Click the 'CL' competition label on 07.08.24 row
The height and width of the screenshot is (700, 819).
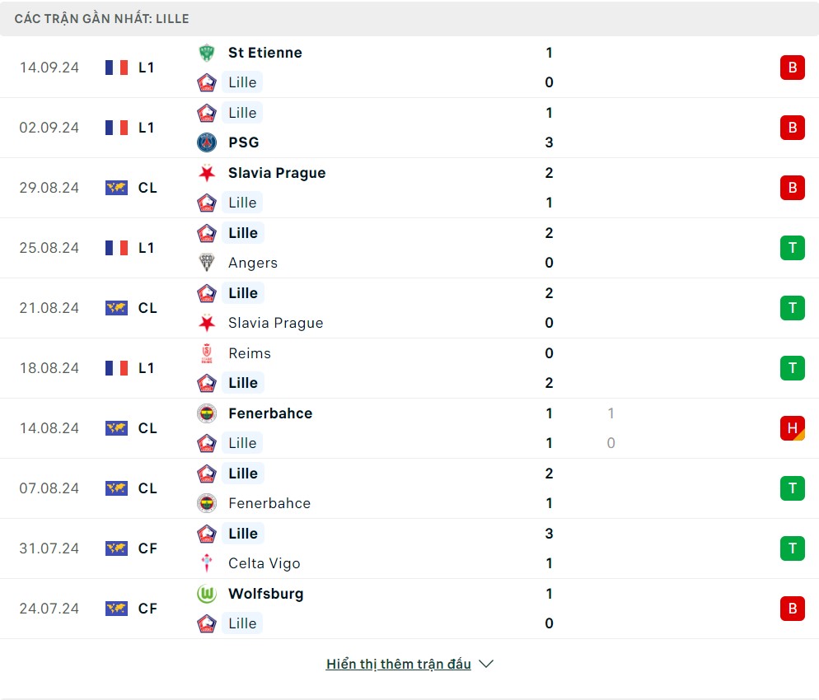click(147, 488)
